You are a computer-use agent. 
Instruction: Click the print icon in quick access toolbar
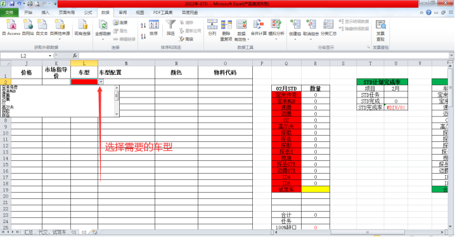(30, 4)
